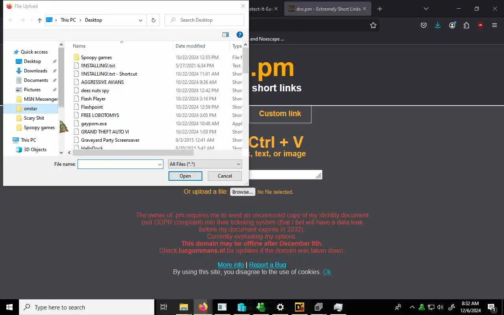This screenshot has height=315, width=504.
Task: Cancel the file upload dialog
Action: (x=225, y=176)
